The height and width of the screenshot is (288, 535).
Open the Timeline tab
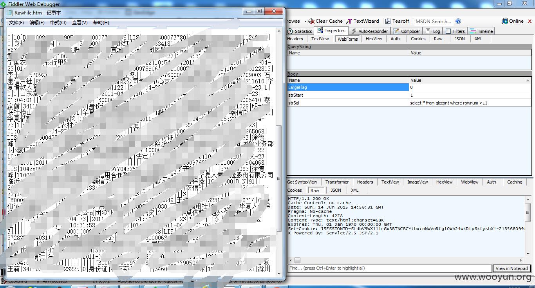tap(481, 31)
